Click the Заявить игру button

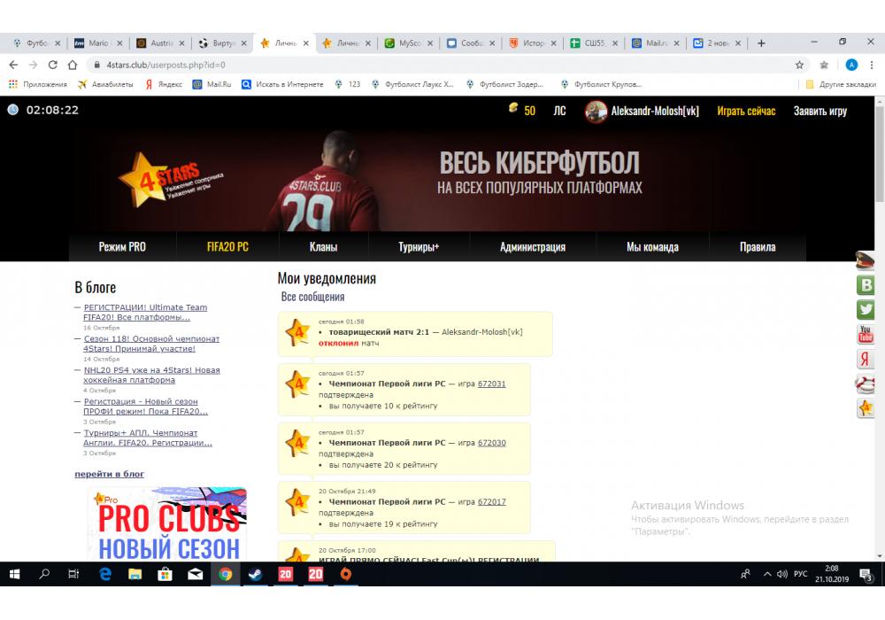pyautogui.click(x=820, y=111)
